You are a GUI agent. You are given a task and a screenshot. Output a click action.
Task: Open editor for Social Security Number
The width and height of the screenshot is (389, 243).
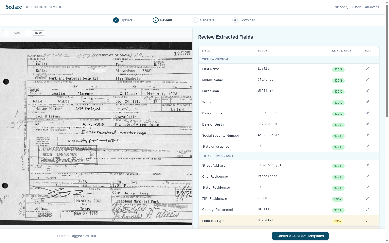pyautogui.click(x=367, y=135)
